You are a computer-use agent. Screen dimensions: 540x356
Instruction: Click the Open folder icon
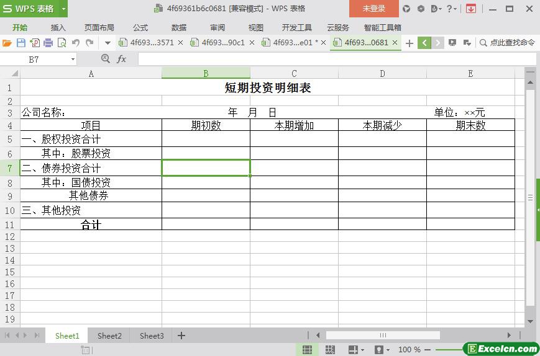click(x=7, y=43)
